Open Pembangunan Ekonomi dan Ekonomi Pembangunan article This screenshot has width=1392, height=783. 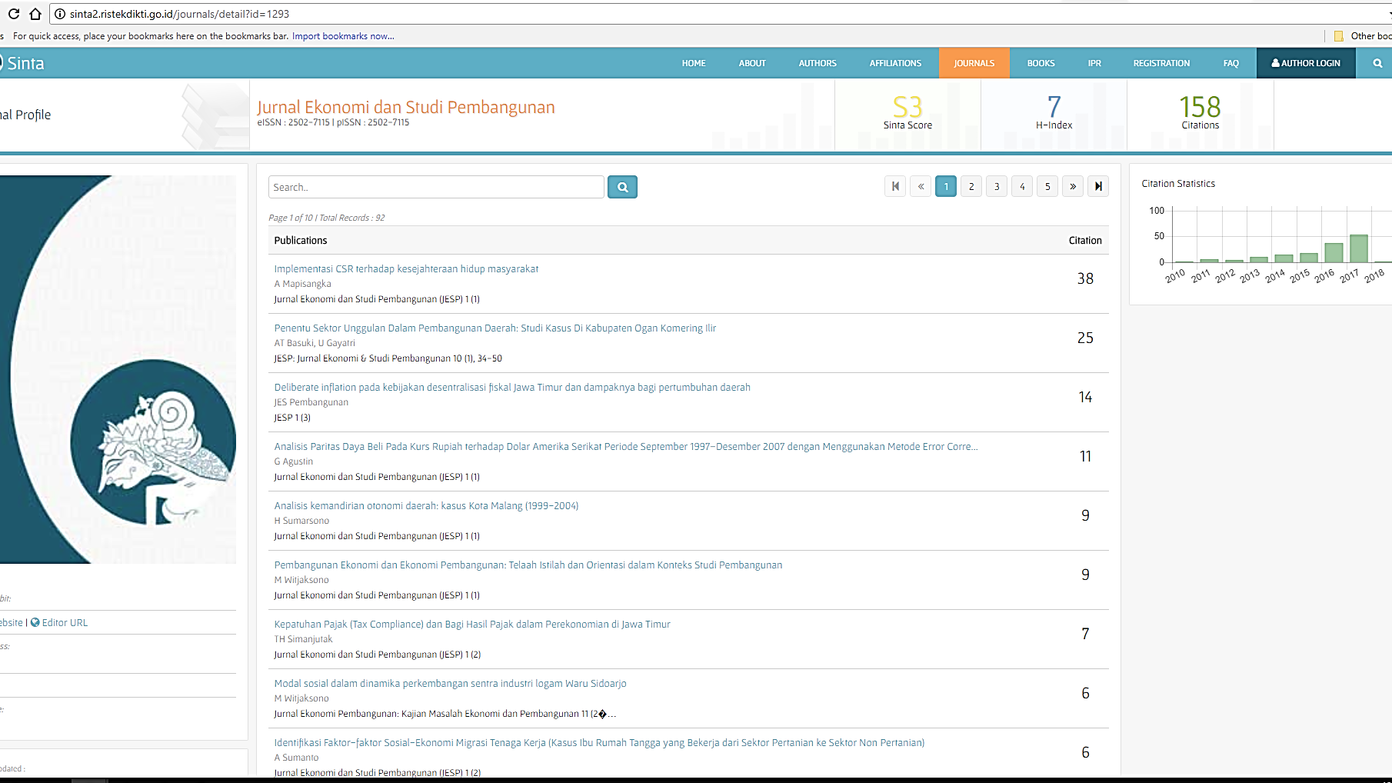coord(528,565)
